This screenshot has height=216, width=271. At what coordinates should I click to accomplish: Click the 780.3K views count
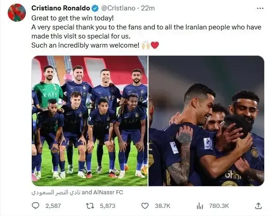219,206
